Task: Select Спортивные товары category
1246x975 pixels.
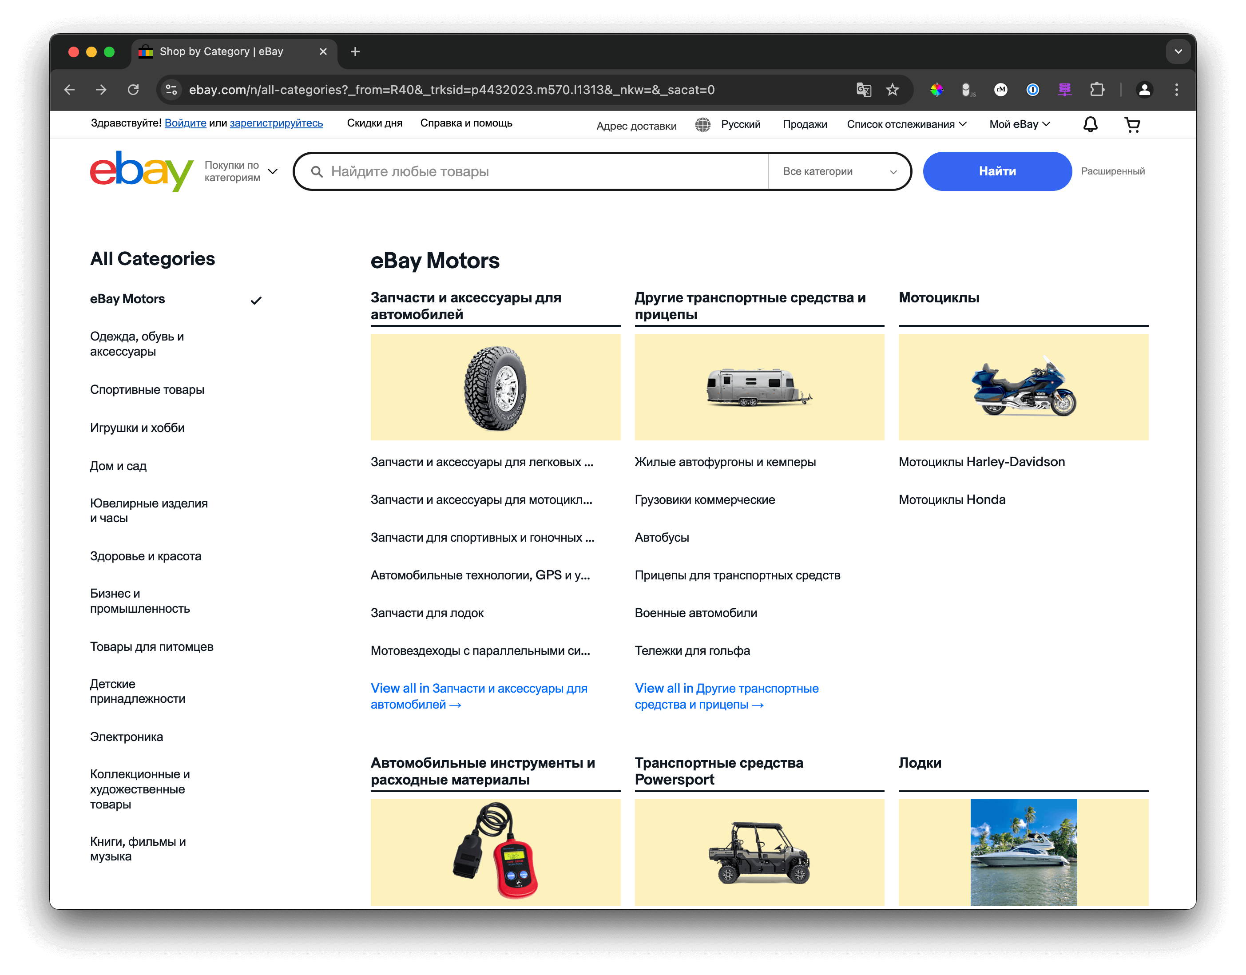Action: coord(147,389)
